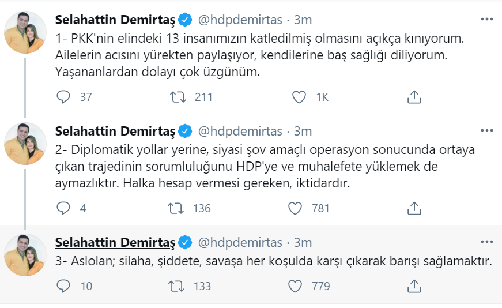Image resolution: width=502 pixels, height=308 pixels.
Task: Open profile picture of the first tweet
Action: pos(25,32)
